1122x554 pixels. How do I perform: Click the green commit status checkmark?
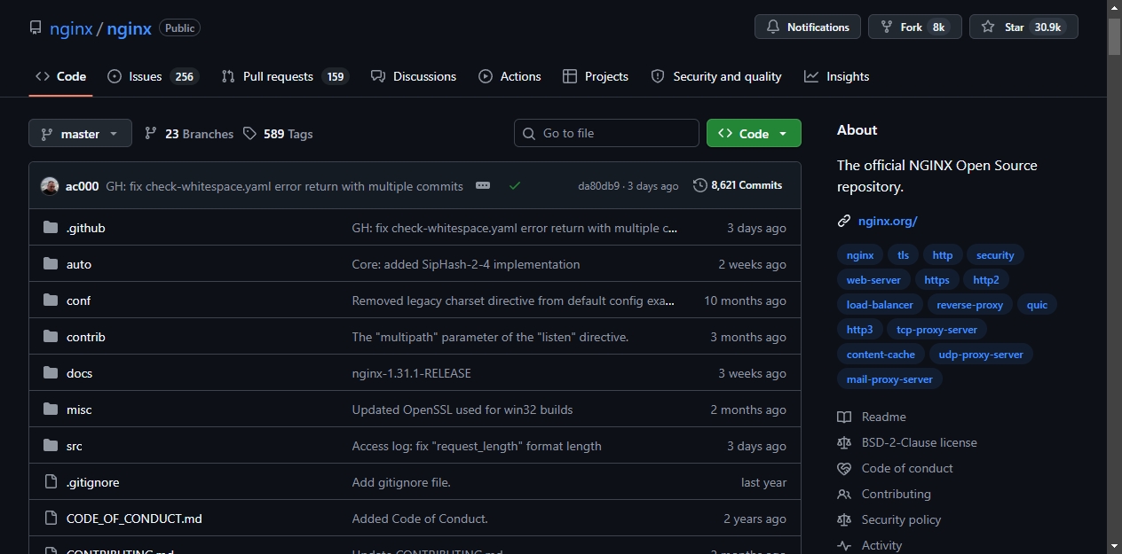point(515,185)
